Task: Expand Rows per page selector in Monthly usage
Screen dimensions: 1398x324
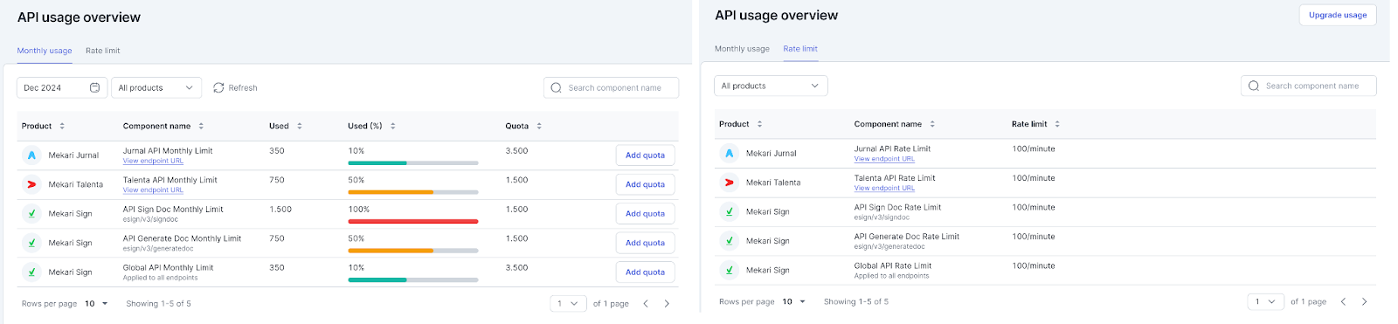Action: click(96, 304)
